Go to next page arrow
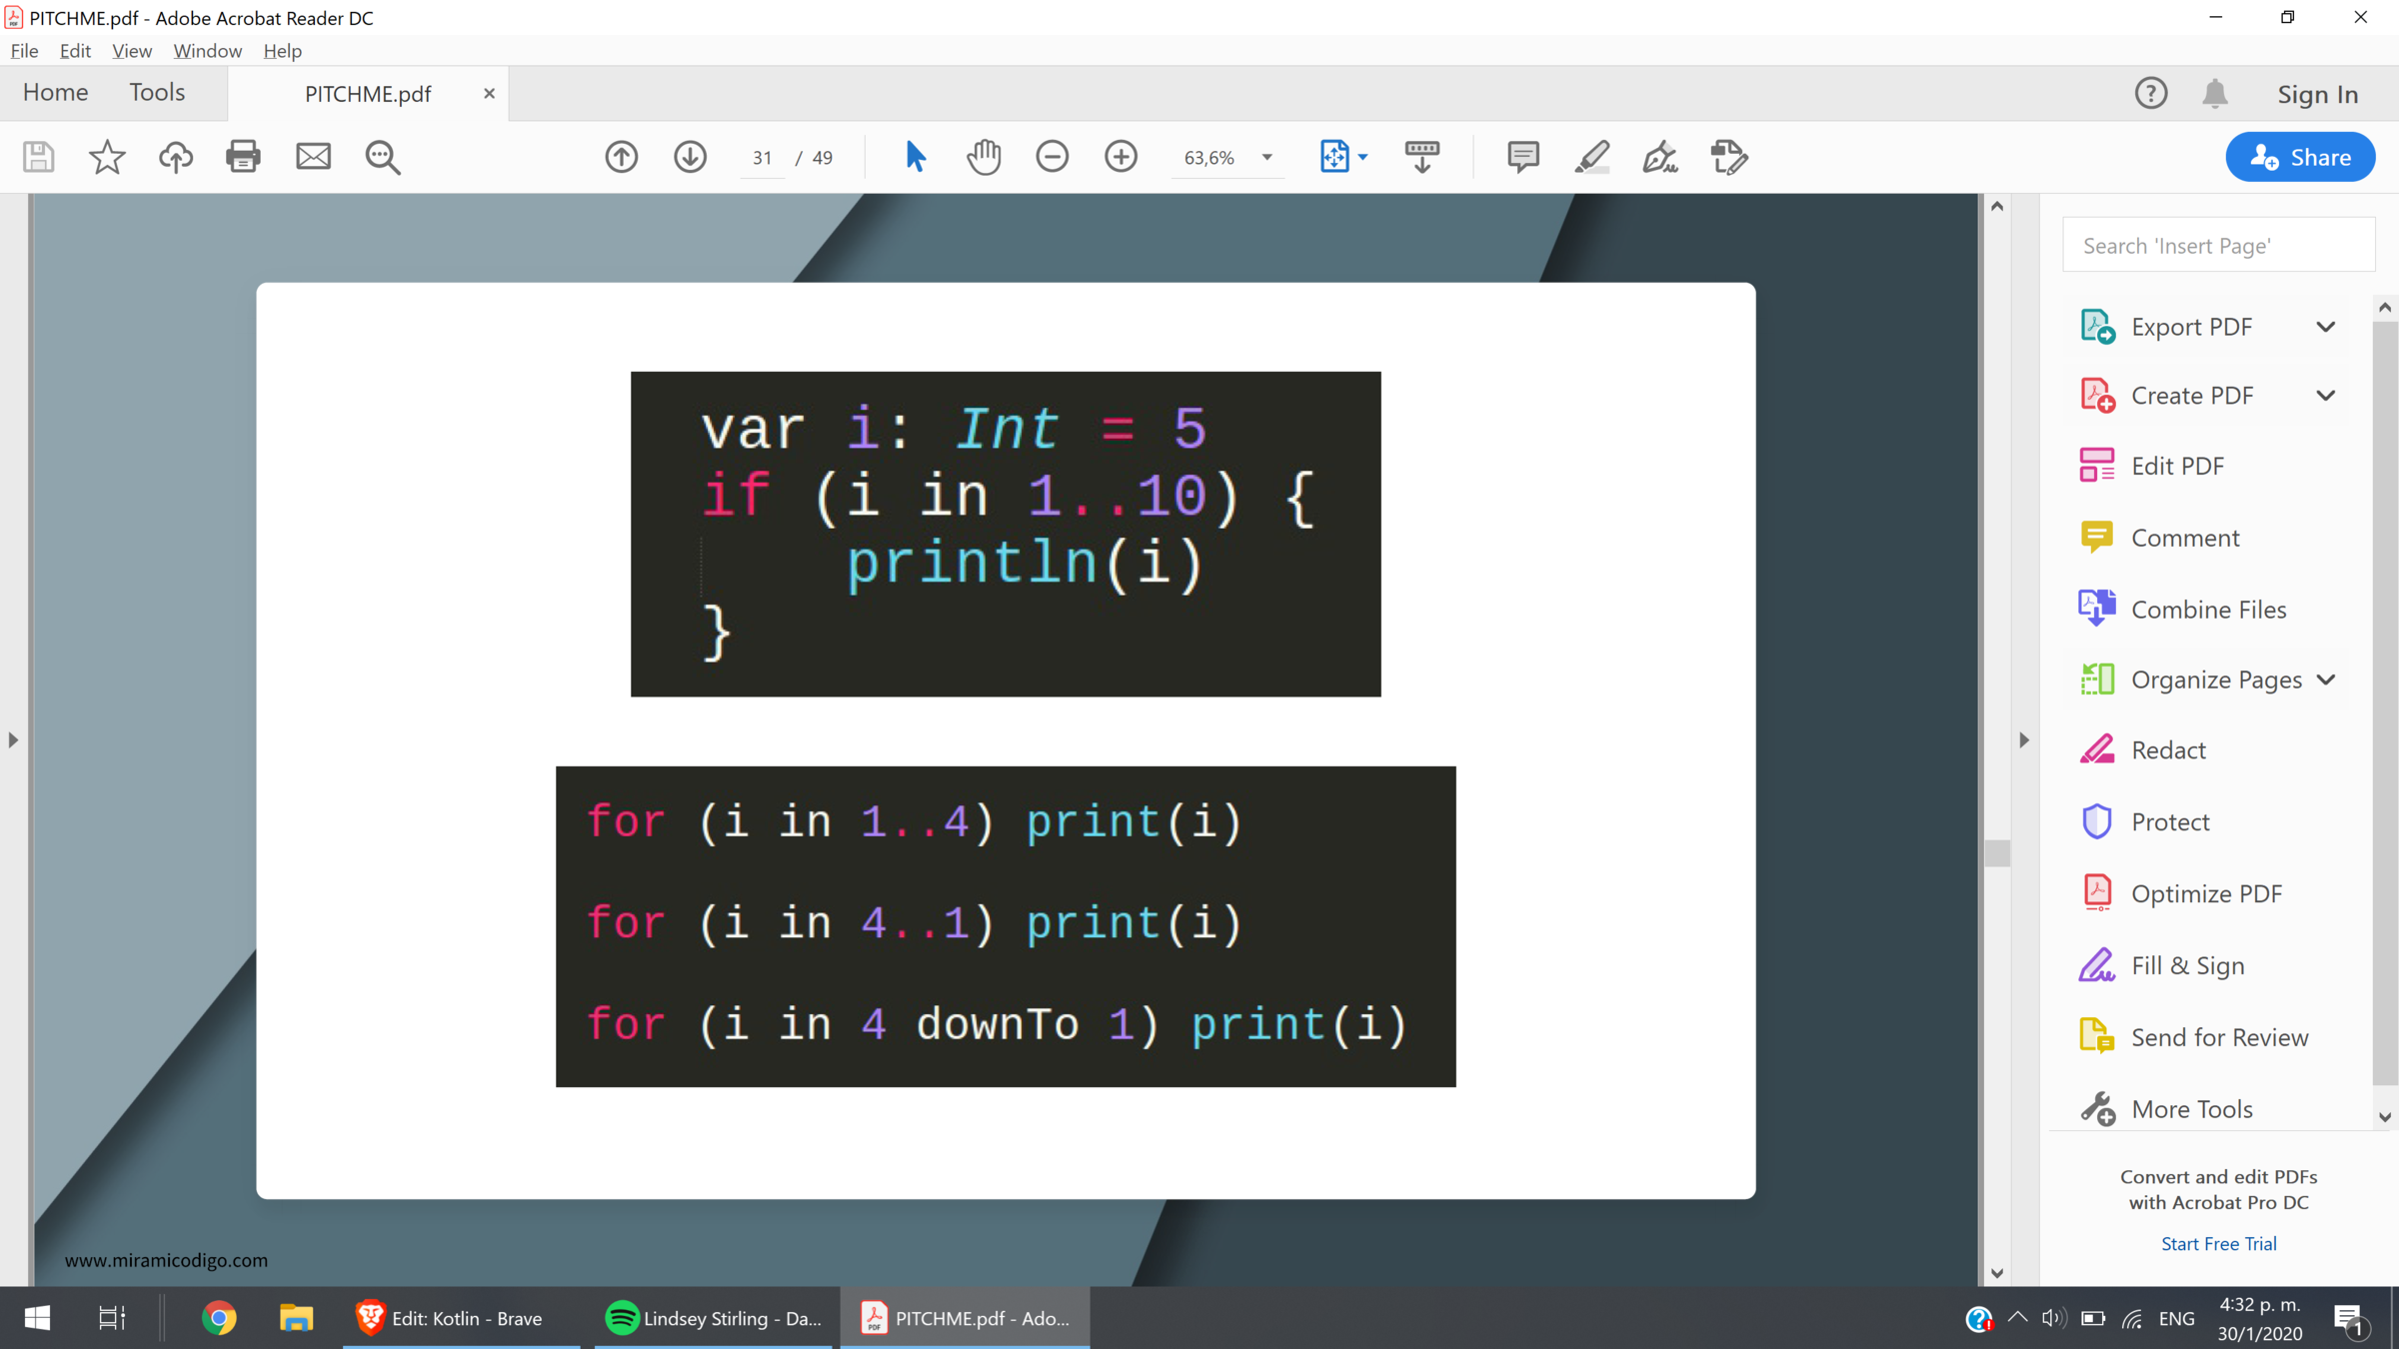This screenshot has height=1349, width=2399. click(690, 157)
